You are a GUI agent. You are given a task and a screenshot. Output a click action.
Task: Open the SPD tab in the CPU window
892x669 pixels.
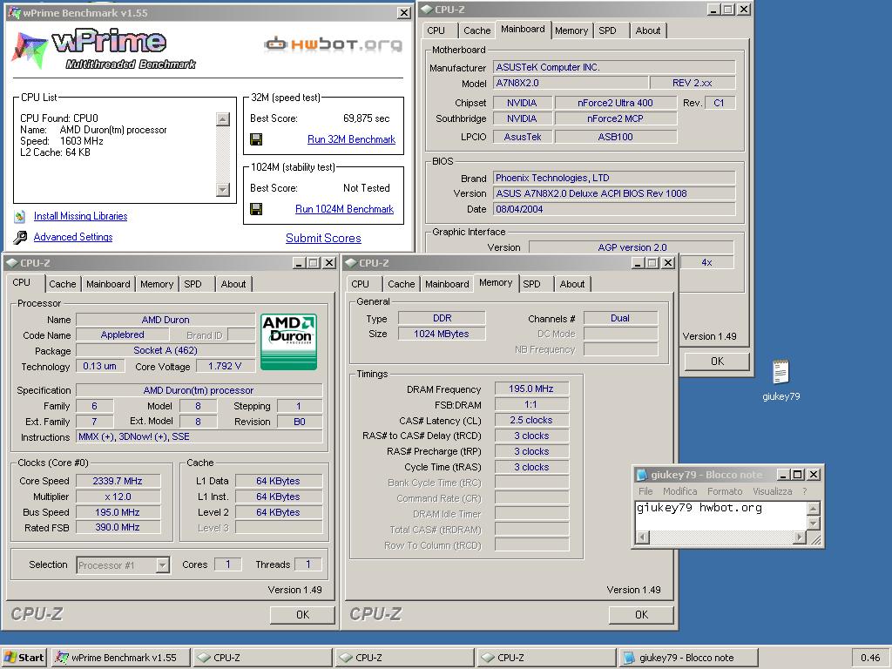[193, 284]
